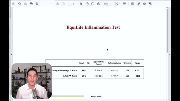180x101 pixels.
Task: Click the vertical scrollbar thumb
Action: [167, 30]
